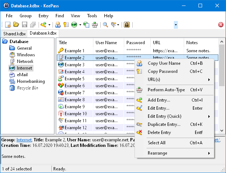Switch to the Database.kdbx tab
This screenshot has height=173, width=226.
pos(43,33)
